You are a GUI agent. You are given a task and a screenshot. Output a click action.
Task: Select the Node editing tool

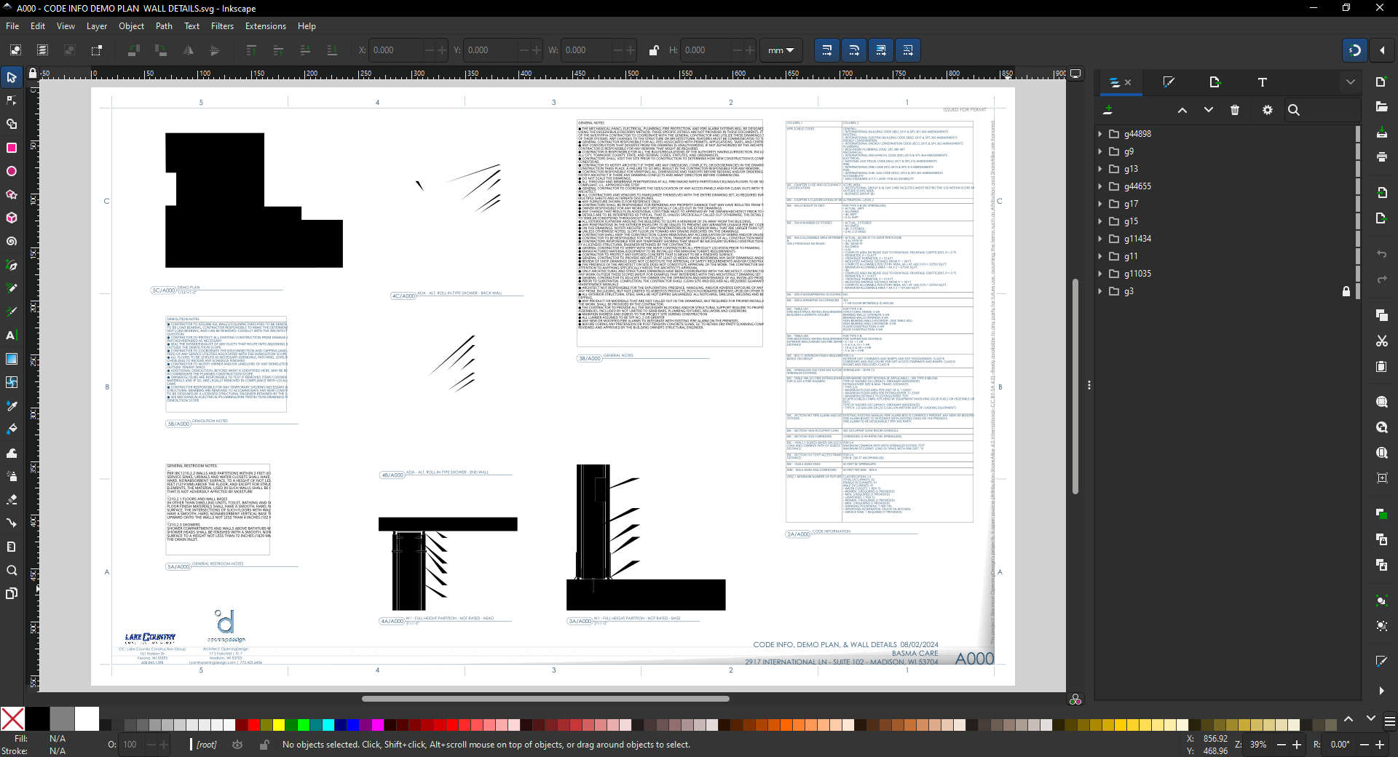click(12, 100)
